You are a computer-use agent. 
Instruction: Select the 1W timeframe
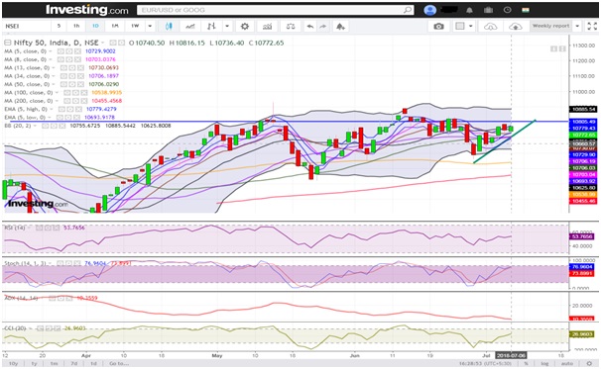pyautogui.click(x=135, y=26)
